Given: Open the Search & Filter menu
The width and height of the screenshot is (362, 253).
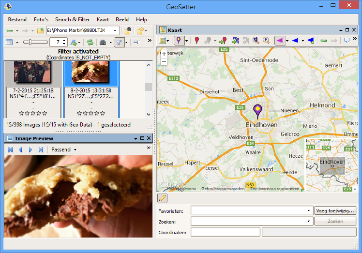Looking at the screenshot, I should pyautogui.click(x=72, y=19).
